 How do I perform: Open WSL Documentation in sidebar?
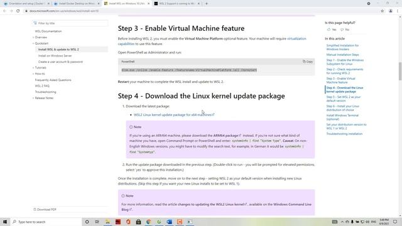(48, 31)
